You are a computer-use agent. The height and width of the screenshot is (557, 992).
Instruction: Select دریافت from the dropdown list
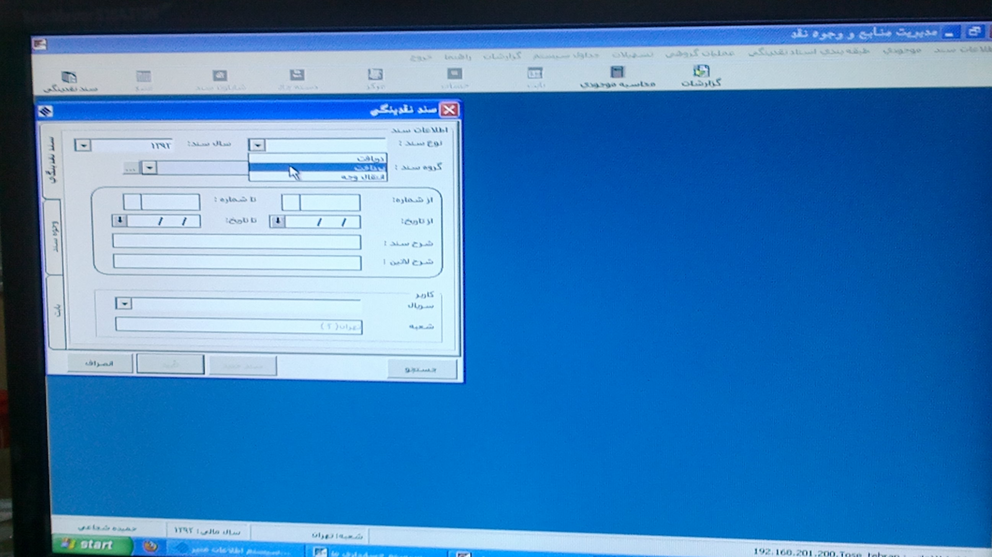pos(318,158)
